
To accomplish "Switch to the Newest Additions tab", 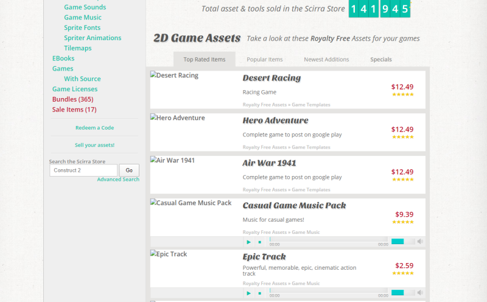I will tap(326, 59).
